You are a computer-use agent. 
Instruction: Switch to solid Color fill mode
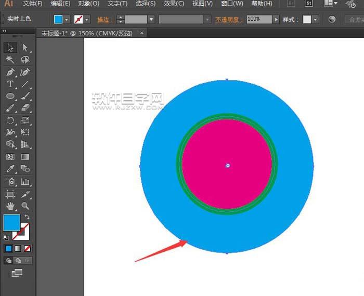pos(8,248)
